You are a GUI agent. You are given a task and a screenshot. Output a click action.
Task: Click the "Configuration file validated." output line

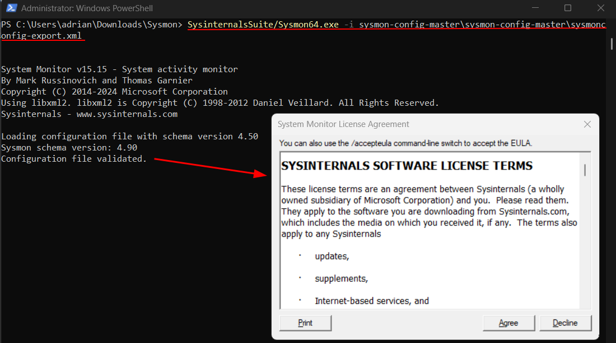point(74,159)
